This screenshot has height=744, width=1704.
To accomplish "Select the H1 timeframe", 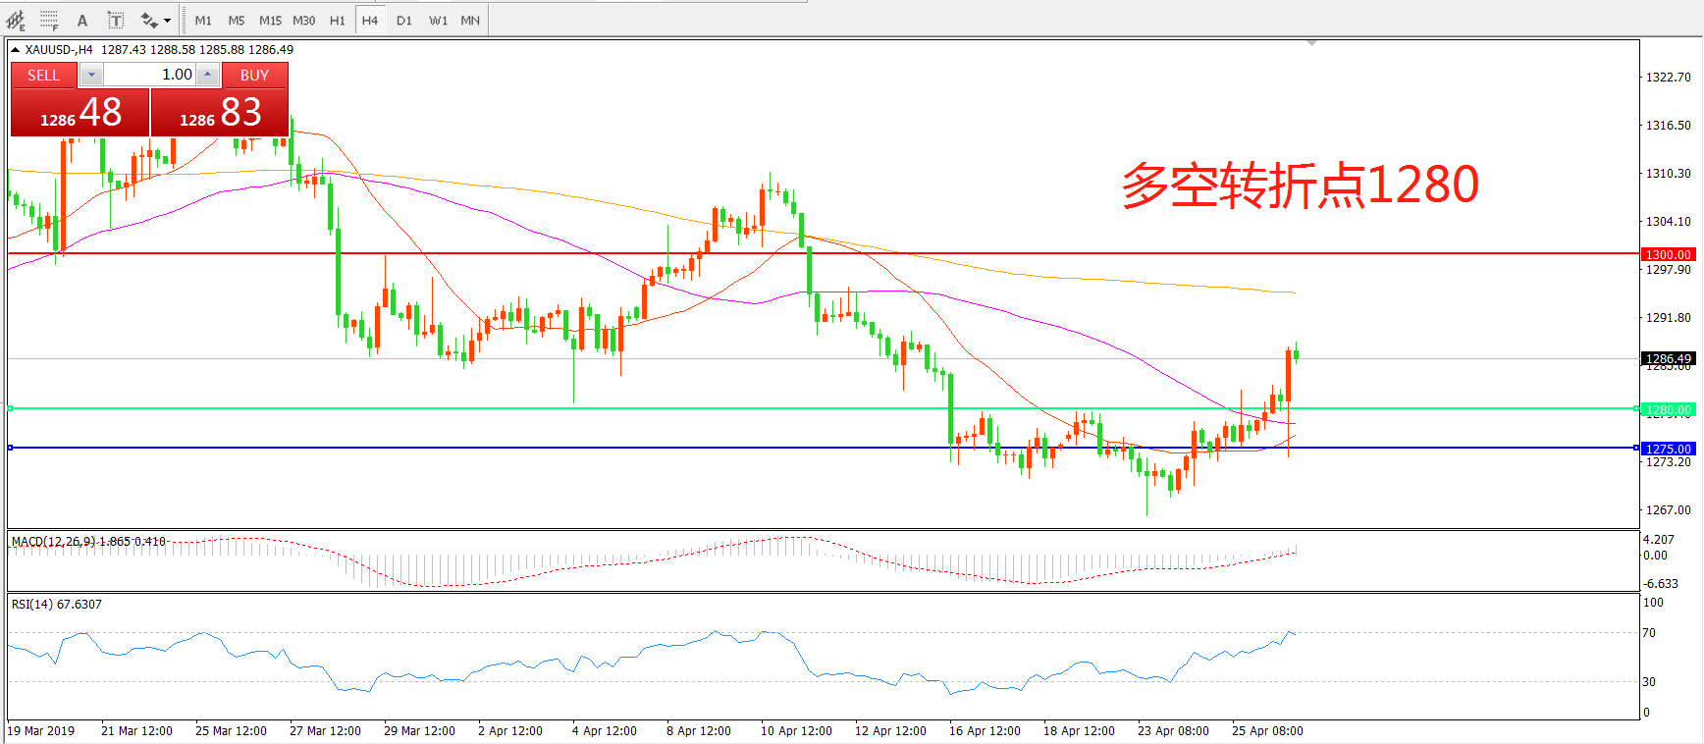I will coord(337,20).
